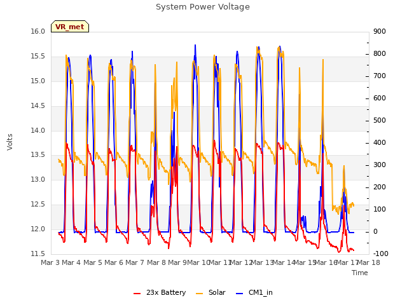Click the 11.5 left axis tick label
407x305 pixels.
(x=38, y=254)
